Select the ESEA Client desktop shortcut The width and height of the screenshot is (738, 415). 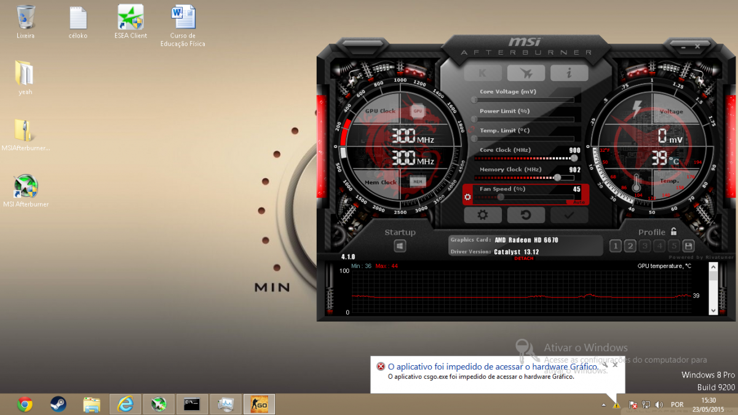click(130, 22)
